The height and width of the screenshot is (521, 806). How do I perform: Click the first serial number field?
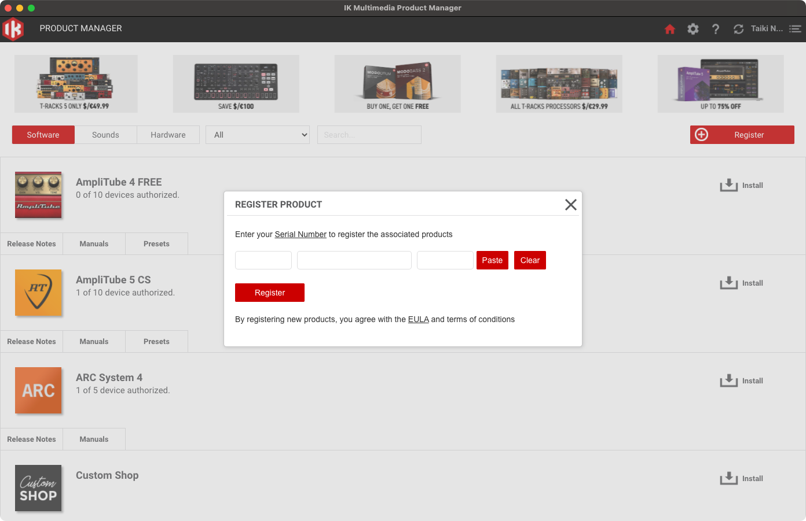click(263, 260)
